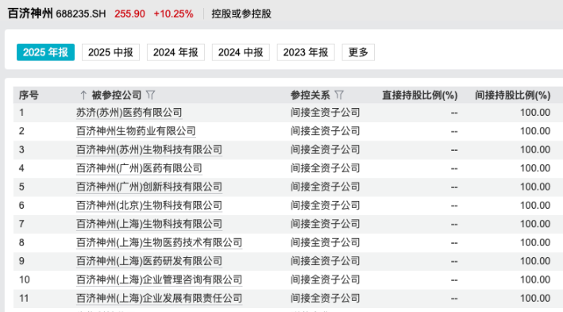This screenshot has width=563, height=312.
Task: Click 间接全资子公司 in row 11
Action: pos(325,299)
